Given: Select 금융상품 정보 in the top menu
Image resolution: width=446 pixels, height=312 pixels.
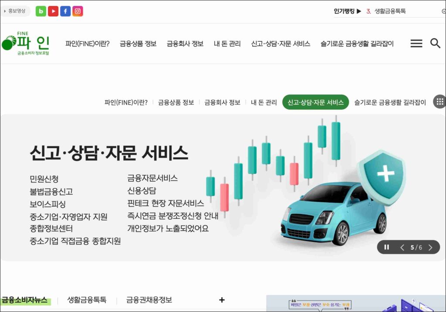Looking at the screenshot, I should coord(138,44).
